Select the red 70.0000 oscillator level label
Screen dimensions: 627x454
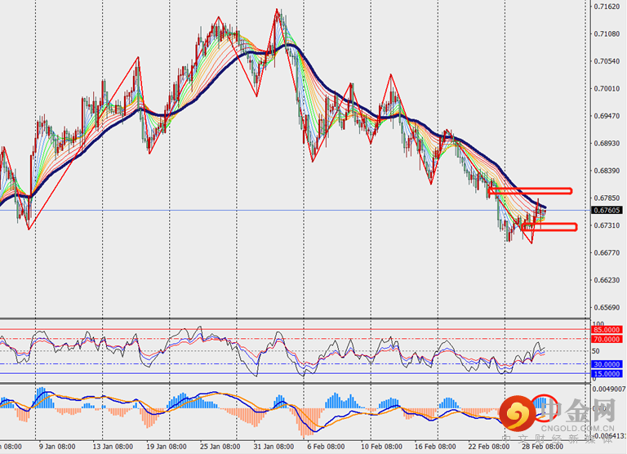pos(607,339)
